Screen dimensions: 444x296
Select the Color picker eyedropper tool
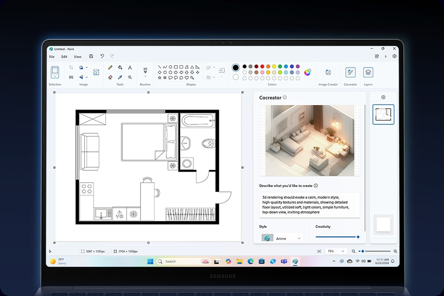click(x=120, y=77)
